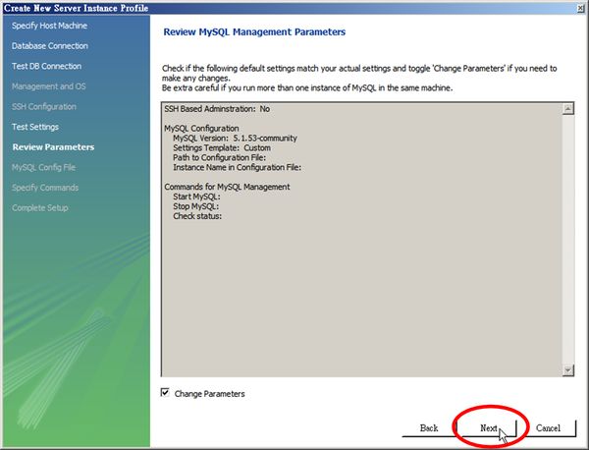Click scroll up arrow in parameters box
Screen dimensions: 589x450
pos(568,109)
